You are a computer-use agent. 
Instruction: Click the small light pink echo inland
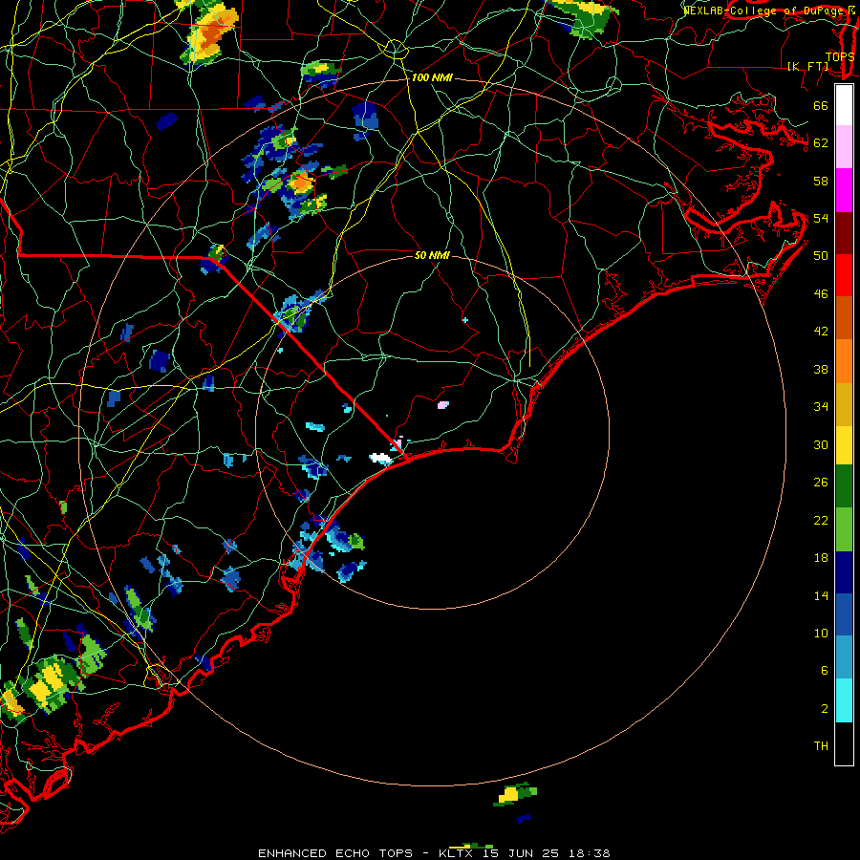coord(443,405)
